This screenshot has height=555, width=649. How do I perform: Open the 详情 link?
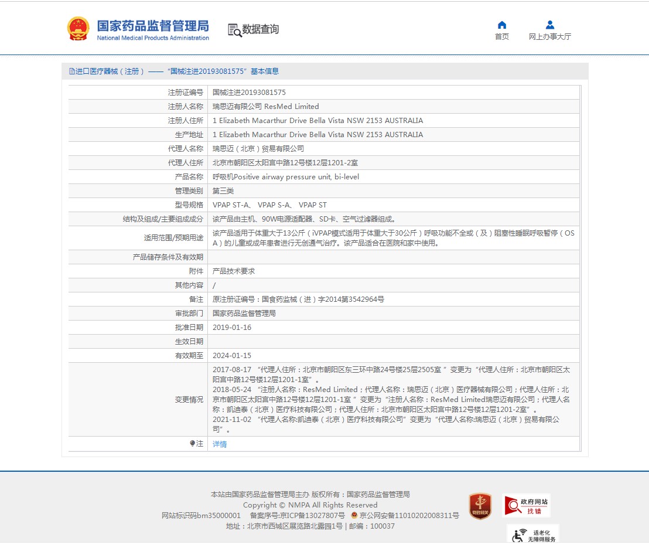point(220,444)
